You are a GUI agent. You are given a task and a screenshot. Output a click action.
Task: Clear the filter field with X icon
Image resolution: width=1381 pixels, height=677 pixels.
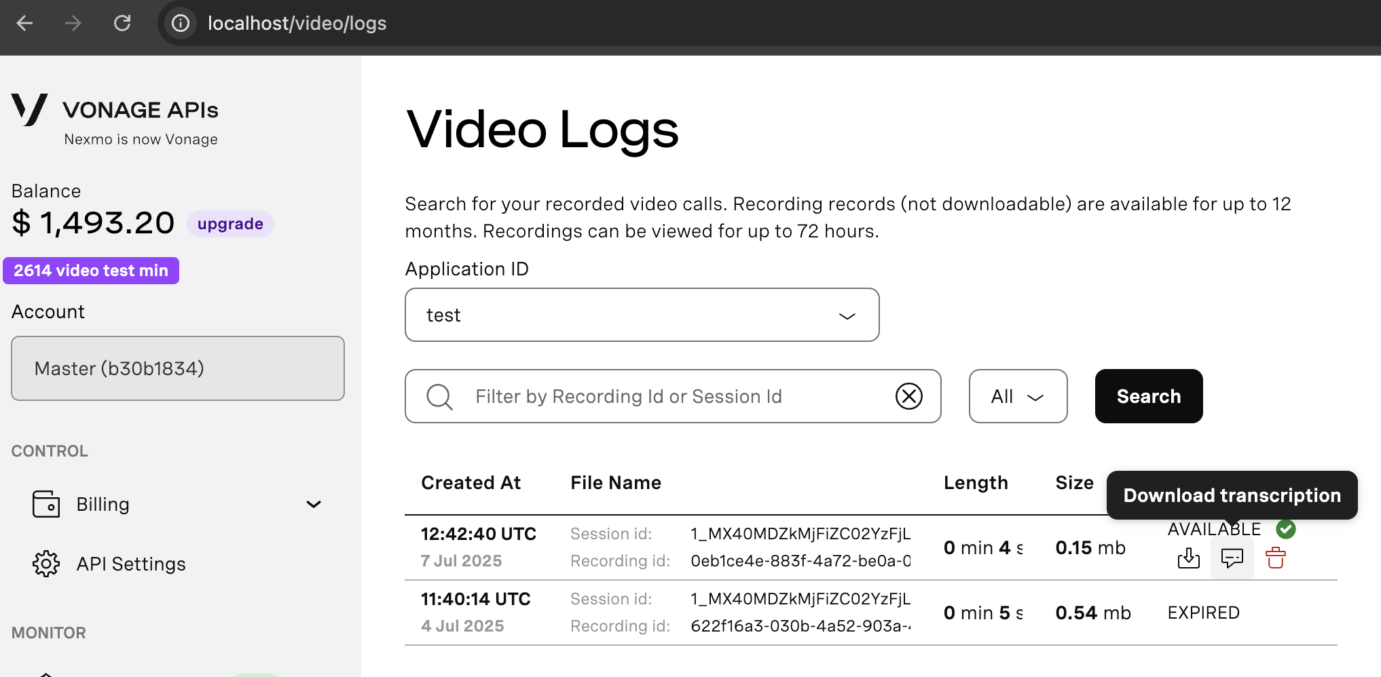908,396
